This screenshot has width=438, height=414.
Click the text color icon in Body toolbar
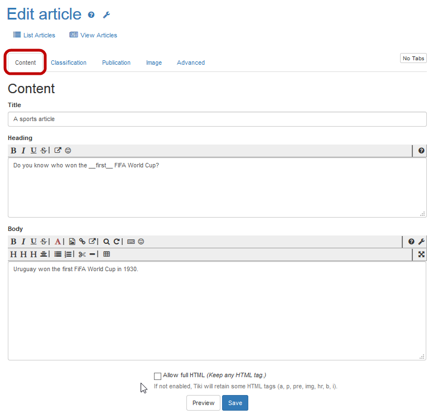tap(57, 242)
